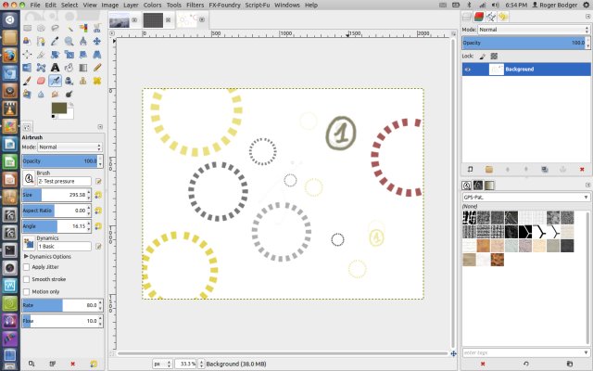Expand Dynamics Options section
Image resolution: width=593 pixels, height=371 pixels.
(26, 256)
